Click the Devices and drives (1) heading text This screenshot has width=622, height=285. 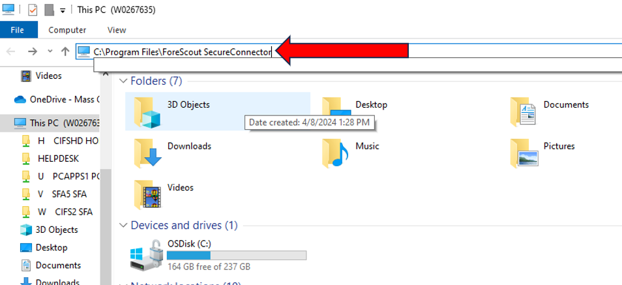[x=184, y=226]
